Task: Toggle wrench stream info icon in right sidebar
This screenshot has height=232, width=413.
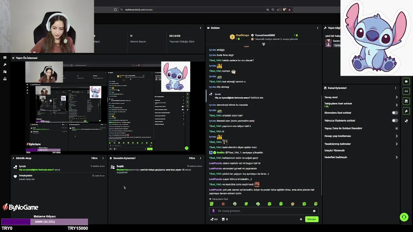Action: click(x=406, y=111)
